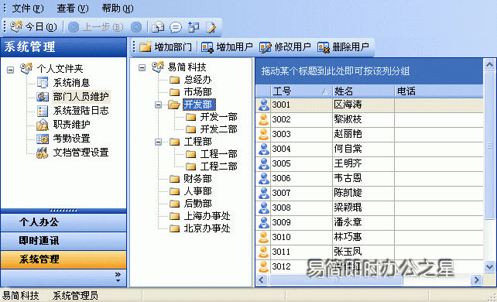Screen dimensions: 497x302
Task: Select the 工程二部 department
Action: tap(219, 166)
